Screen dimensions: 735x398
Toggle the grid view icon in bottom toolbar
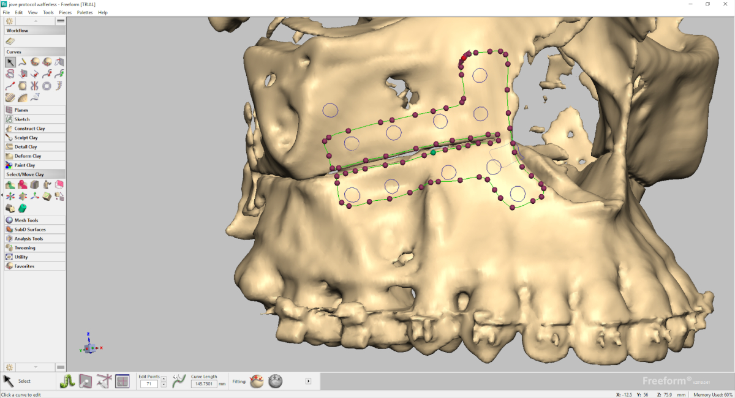click(123, 381)
